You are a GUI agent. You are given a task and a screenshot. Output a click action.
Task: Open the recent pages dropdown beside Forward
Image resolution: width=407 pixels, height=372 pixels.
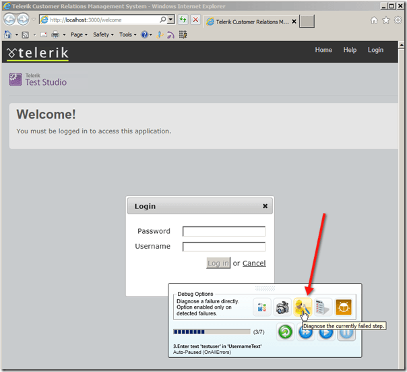(x=34, y=20)
